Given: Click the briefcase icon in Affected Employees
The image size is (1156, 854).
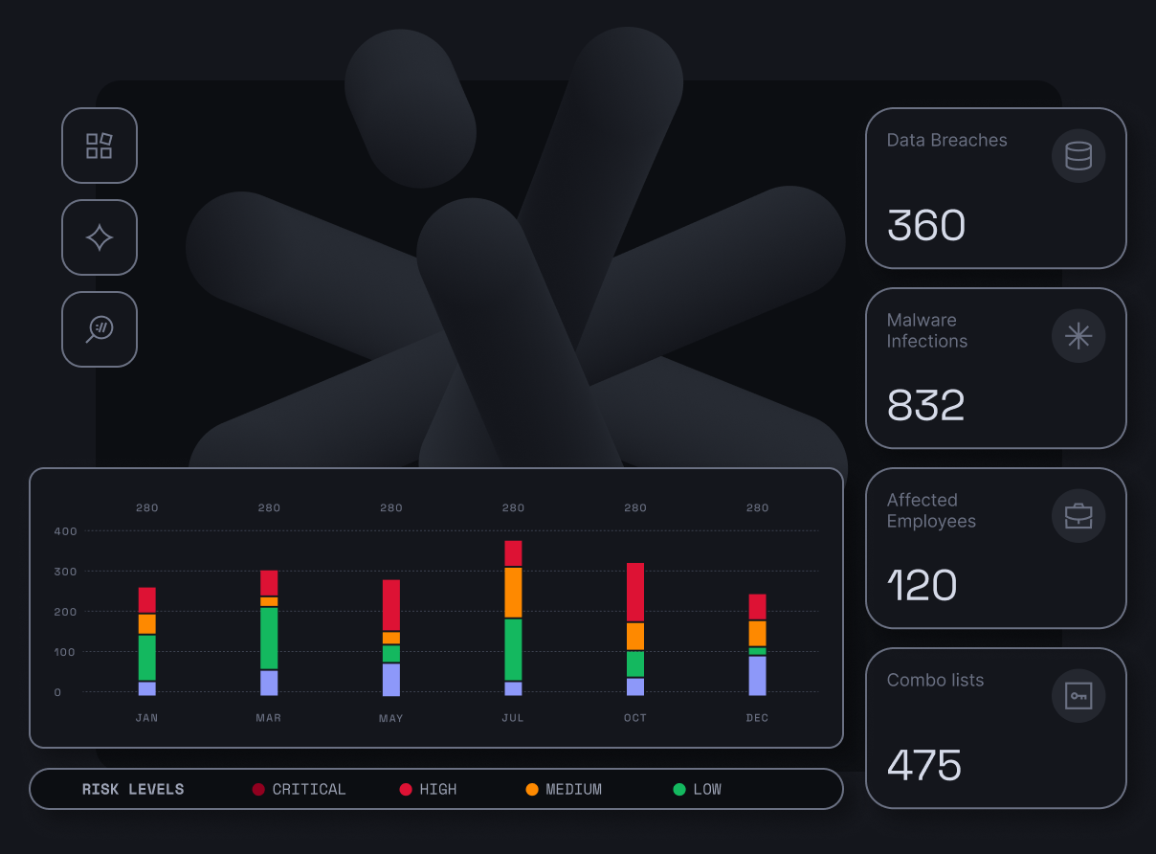Looking at the screenshot, I should click(x=1078, y=516).
